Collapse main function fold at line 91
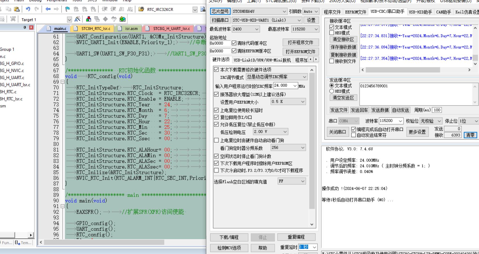The width and height of the screenshot is (479, 254). (x=63, y=206)
